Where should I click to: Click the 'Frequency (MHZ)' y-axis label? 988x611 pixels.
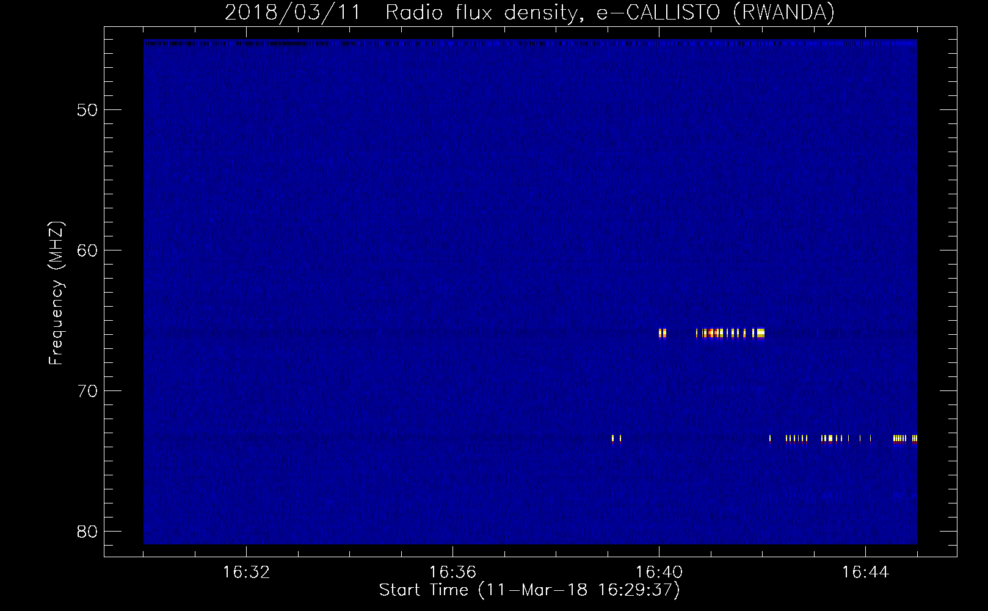pyautogui.click(x=56, y=293)
